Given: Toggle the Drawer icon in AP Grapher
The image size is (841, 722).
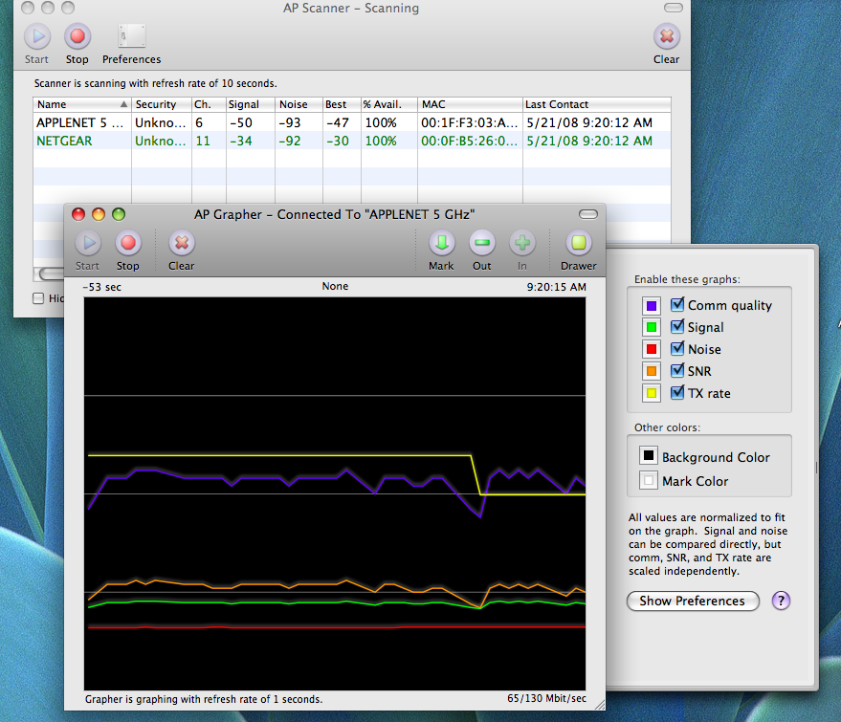Looking at the screenshot, I should (x=578, y=245).
